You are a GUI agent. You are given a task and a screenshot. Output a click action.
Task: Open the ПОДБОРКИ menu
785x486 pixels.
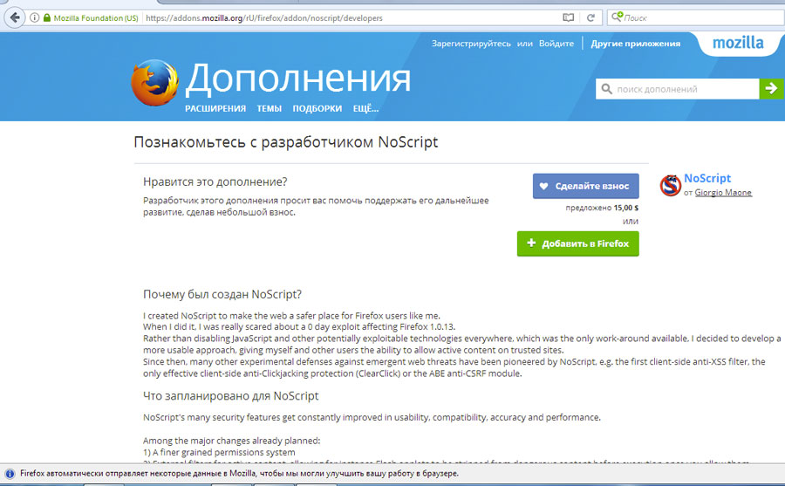click(317, 109)
